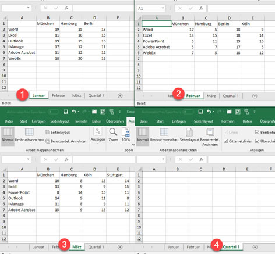This screenshot has height=254, width=275.
Task: Toggle AutoSave switch in bottom-left window
Action: pos(53,112)
